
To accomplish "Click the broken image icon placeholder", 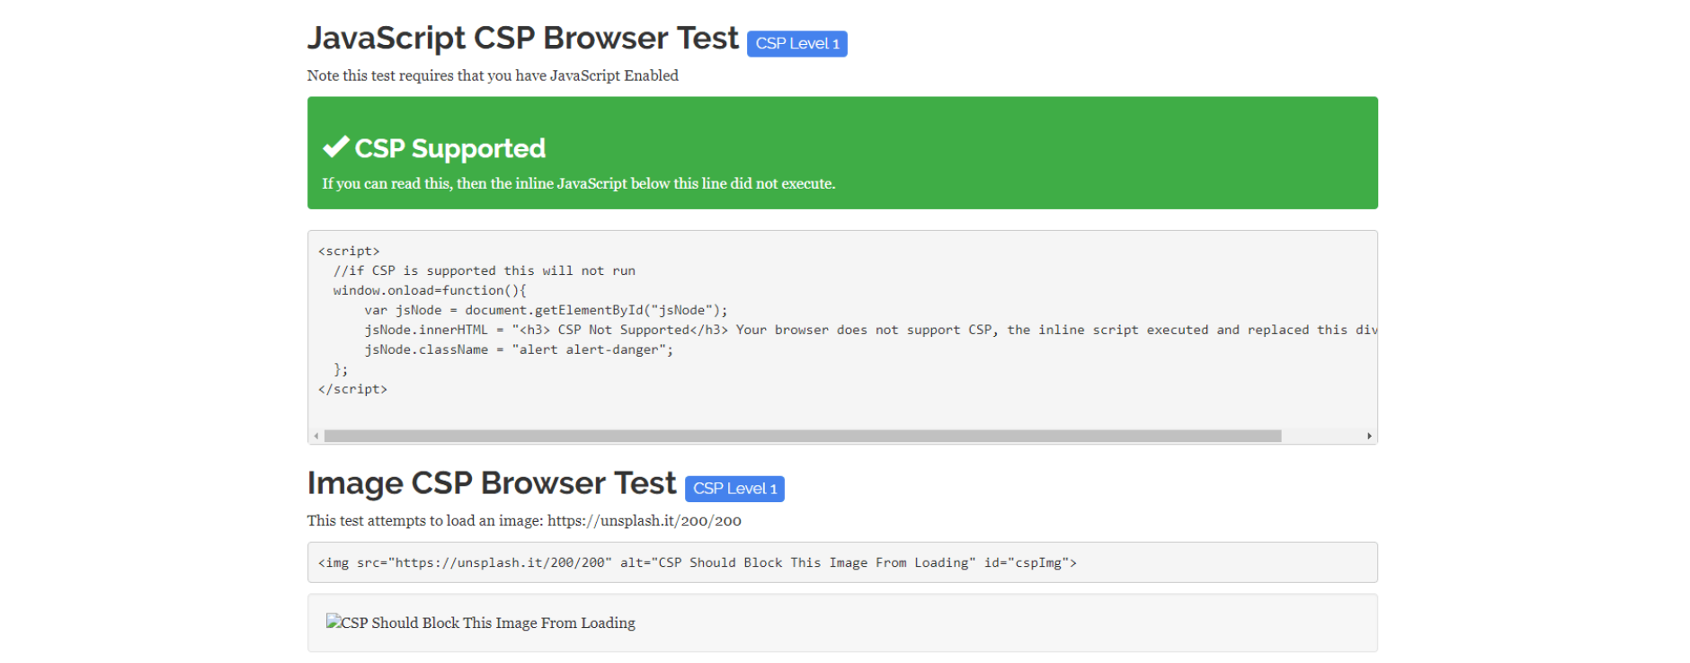I will point(333,621).
